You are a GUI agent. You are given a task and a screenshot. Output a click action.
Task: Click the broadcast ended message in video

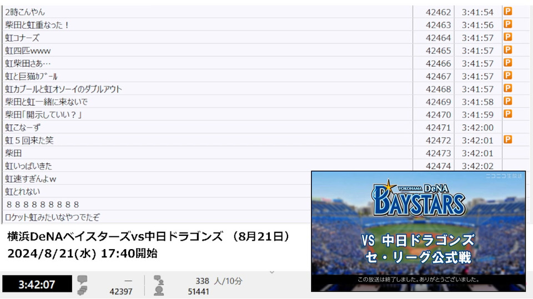(418, 280)
